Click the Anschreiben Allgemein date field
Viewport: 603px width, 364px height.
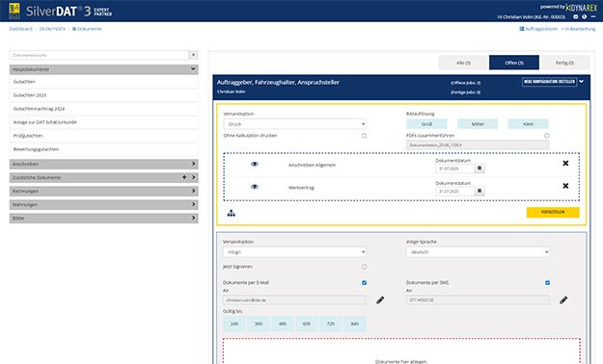click(455, 169)
